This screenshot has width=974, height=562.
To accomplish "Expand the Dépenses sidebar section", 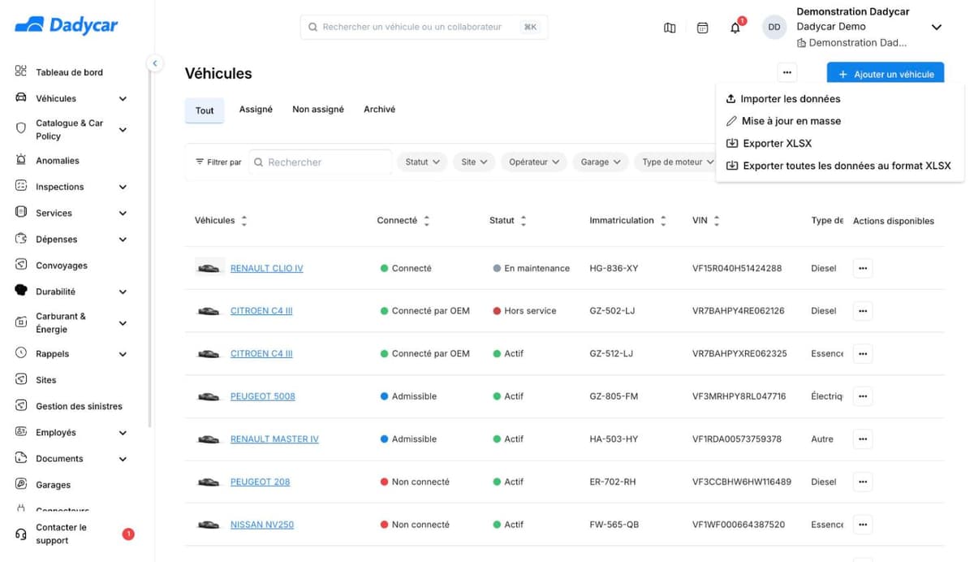I will click(123, 240).
